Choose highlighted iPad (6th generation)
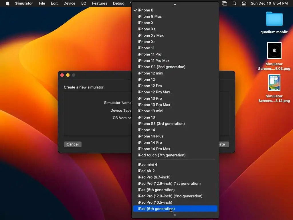The height and width of the screenshot is (220, 293). (175, 209)
